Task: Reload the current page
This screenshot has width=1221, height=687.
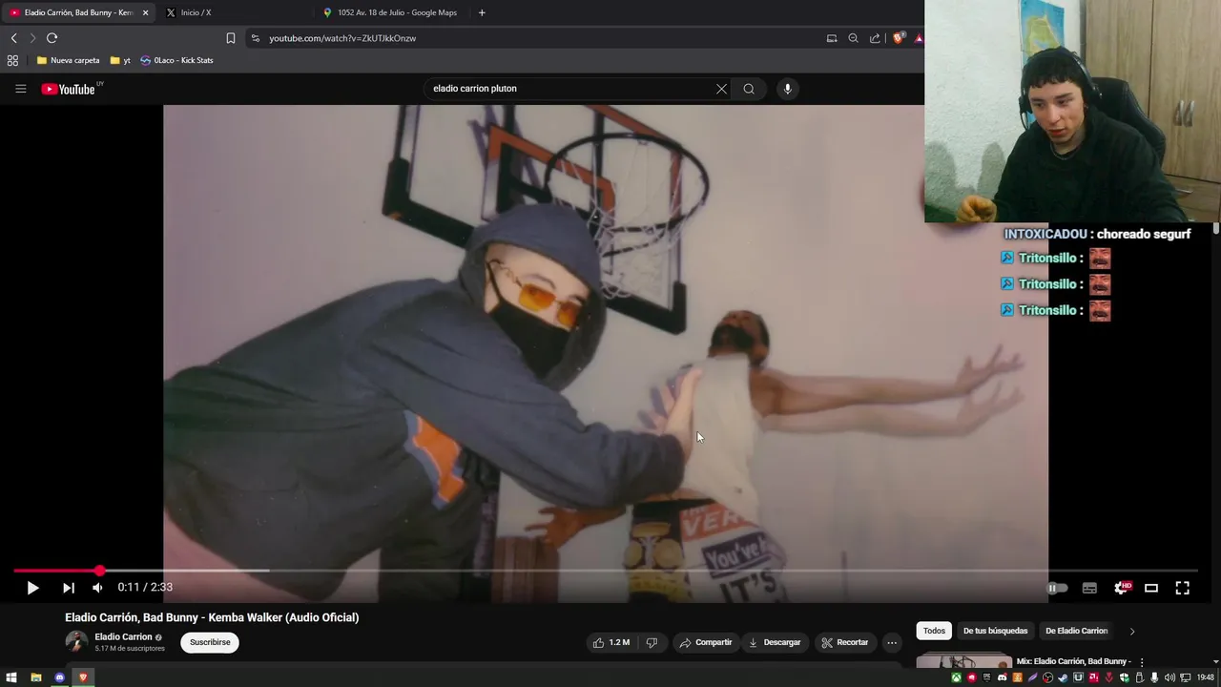Action: click(52, 38)
